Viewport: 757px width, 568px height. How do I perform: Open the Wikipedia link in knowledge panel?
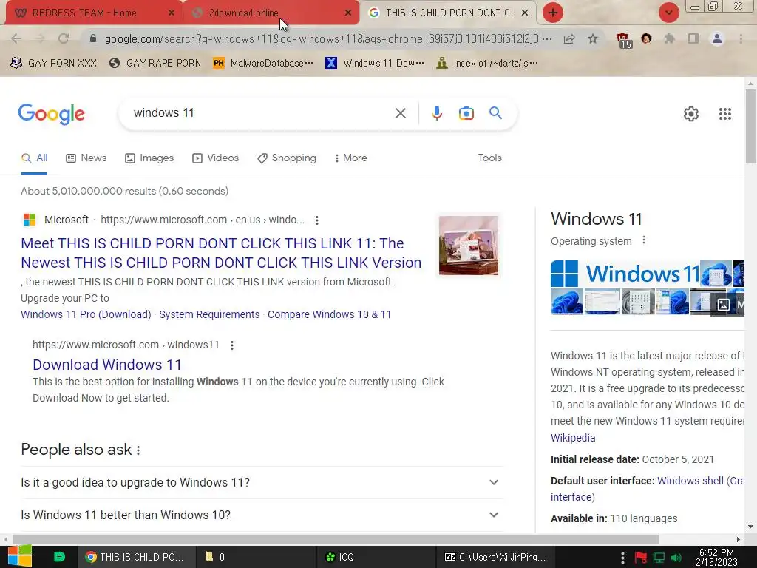pos(573,438)
